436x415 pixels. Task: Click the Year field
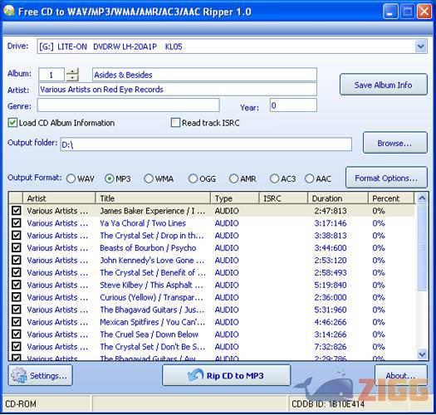[x=293, y=105]
